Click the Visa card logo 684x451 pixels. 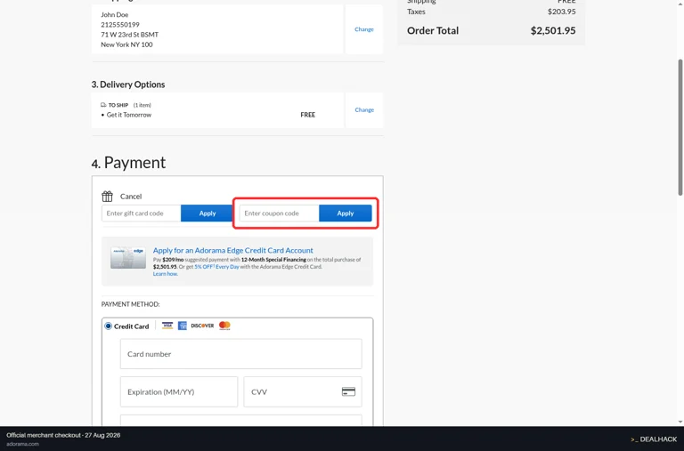(167, 326)
